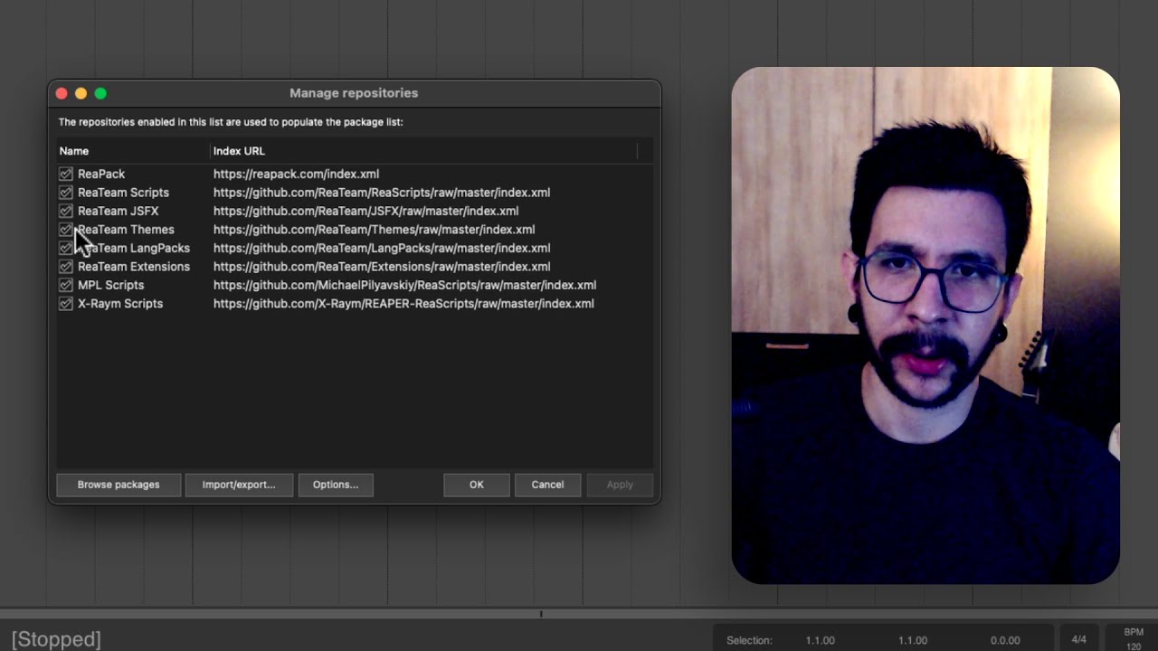The image size is (1158, 651).
Task: Click the BPM 120 tempo field
Action: [x=1134, y=639]
